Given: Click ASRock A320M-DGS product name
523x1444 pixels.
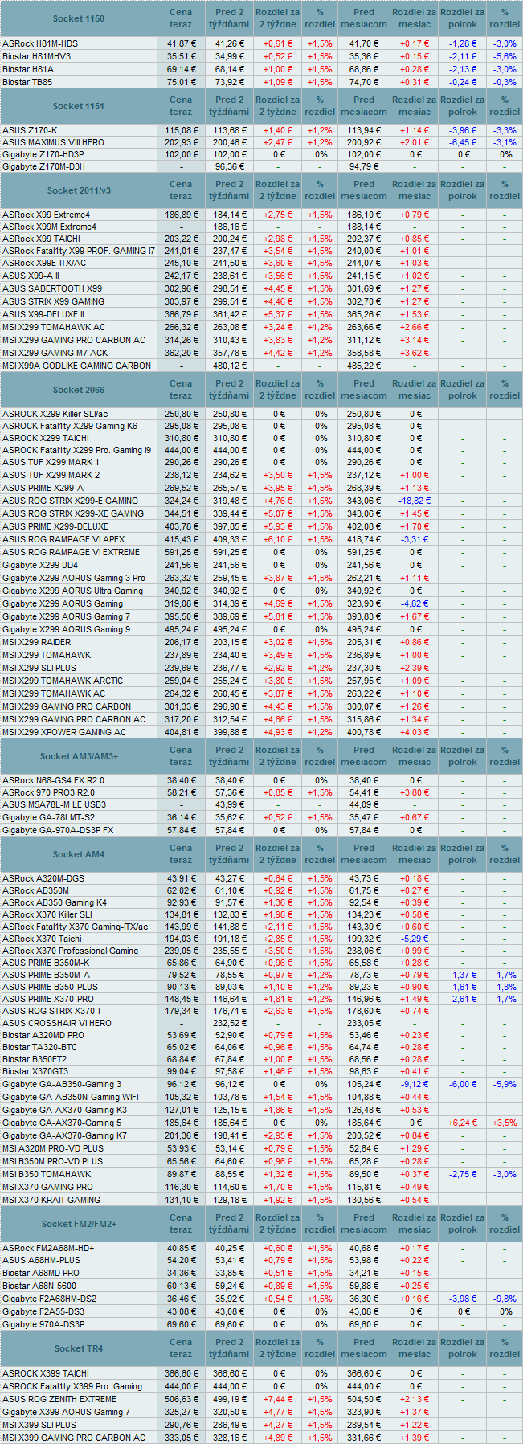Looking at the screenshot, I should point(43,878).
